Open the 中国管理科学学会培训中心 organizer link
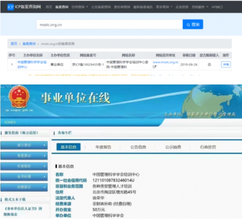Screen dimensions: 242x219 (x=32, y=64)
